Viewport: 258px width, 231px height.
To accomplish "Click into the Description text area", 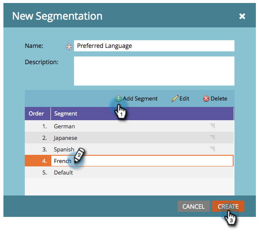I will pyautogui.click(x=154, y=71).
